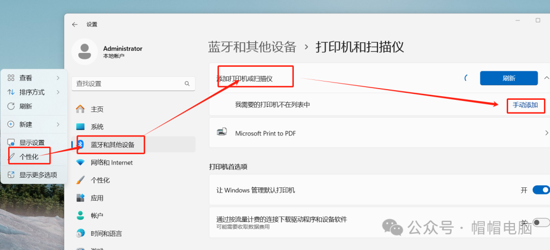The image size is (550, 250).
Task: Click the Bluetooth icon in sidebar
Action: click(x=80, y=145)
